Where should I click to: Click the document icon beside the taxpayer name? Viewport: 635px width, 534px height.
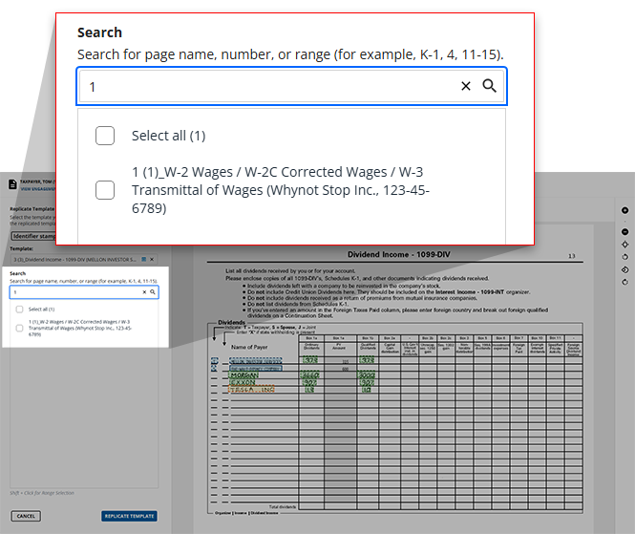12,184
